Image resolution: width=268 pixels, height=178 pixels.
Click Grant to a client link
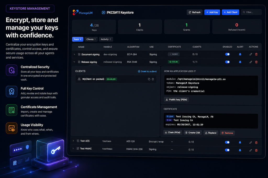147,71
